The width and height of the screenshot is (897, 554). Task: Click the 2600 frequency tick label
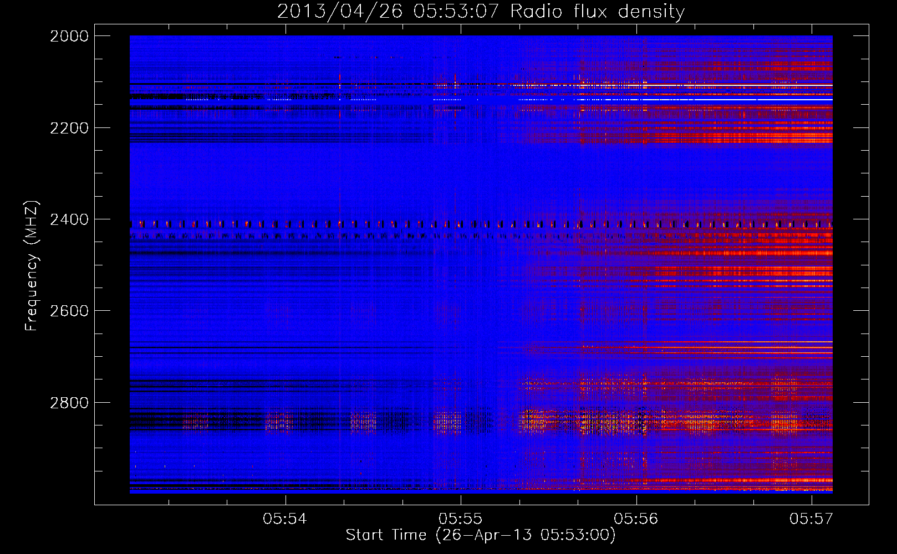click(69, 311)
